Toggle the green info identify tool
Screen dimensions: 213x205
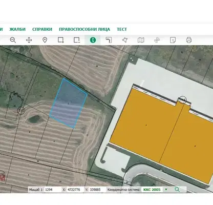coord(93,40)
